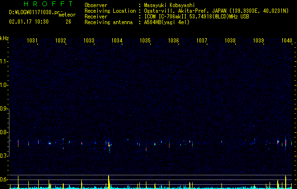Viewport: 297px width, 189px height.
Task: Click the ICOM IC-706mkII receiver text
Action: coord(166,17)
